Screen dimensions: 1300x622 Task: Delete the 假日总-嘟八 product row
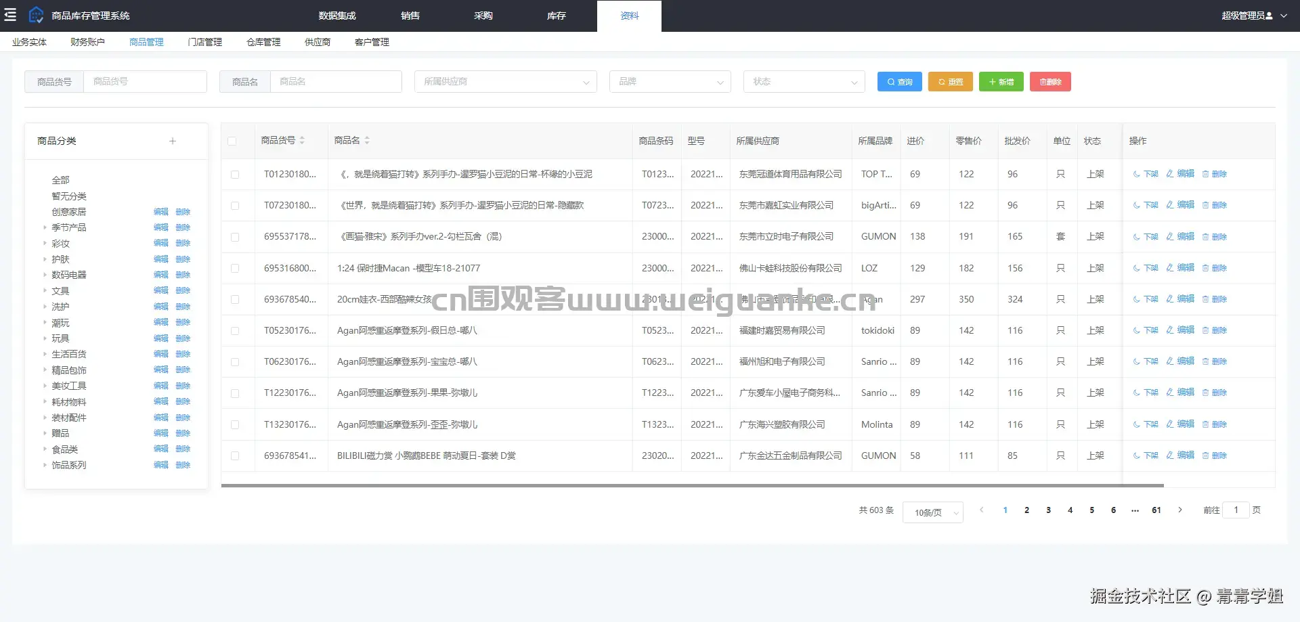[1215, 330]
